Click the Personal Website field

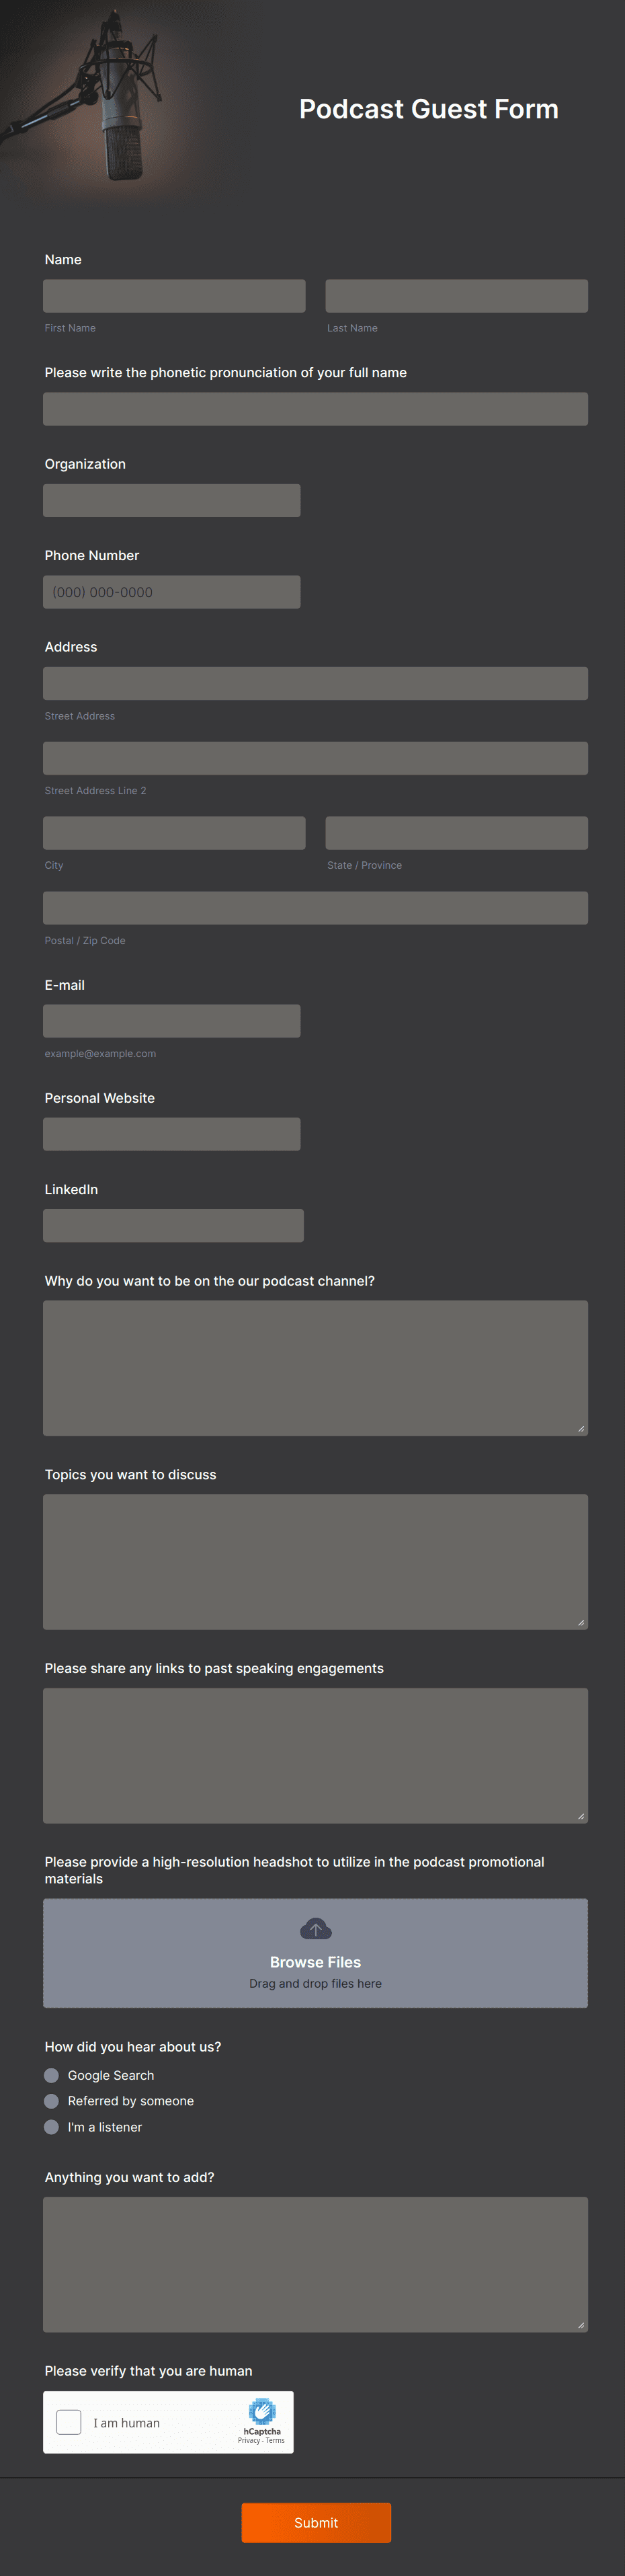click(171, 1133)
